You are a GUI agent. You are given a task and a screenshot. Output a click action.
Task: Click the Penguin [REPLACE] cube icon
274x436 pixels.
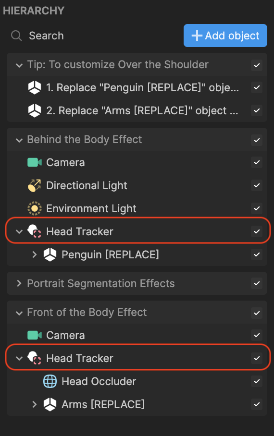pos(50,254)
